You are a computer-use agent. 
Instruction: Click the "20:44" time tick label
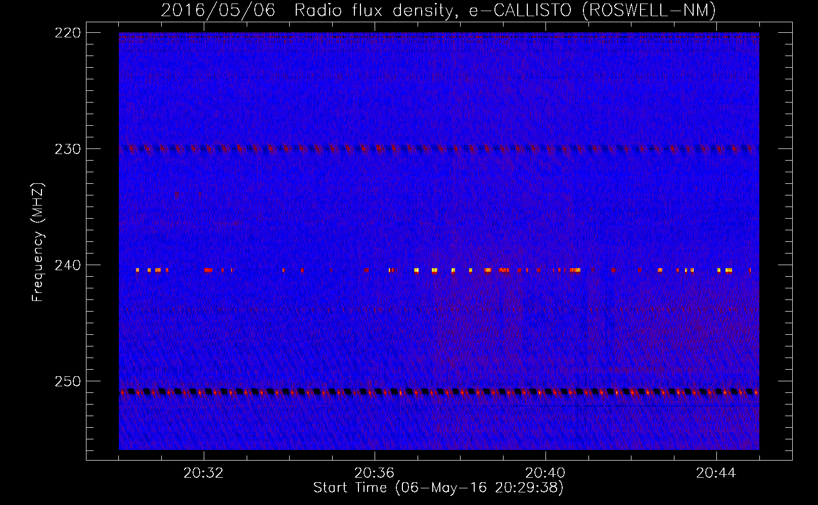716,473
